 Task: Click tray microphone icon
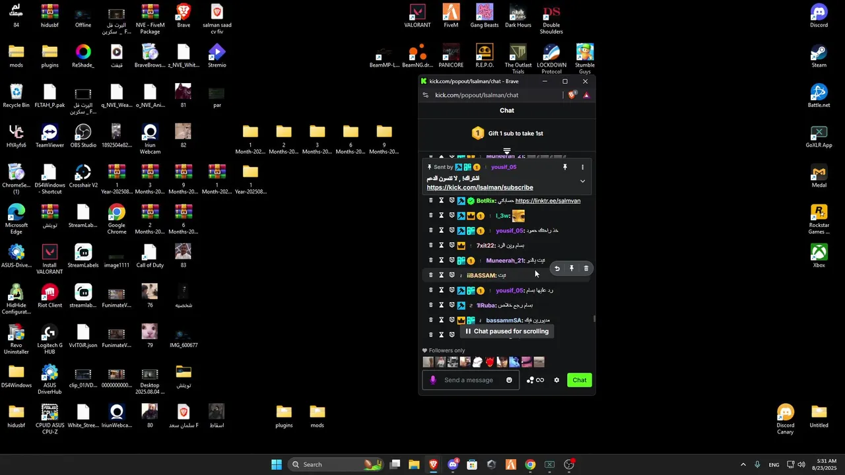757,464
